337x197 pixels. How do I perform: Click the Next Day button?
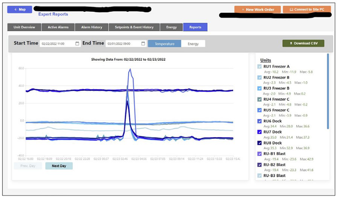pos(59,166)
